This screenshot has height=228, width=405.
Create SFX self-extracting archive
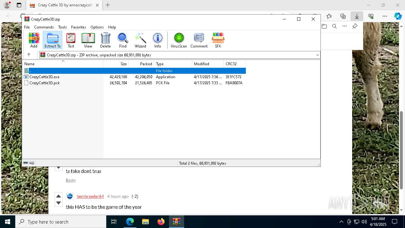click(218, 40)
